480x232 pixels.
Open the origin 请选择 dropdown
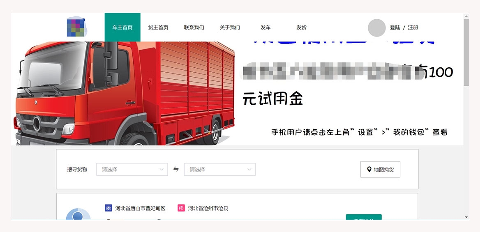132,169
